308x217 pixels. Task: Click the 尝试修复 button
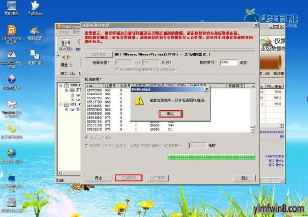tap(129, 178)
